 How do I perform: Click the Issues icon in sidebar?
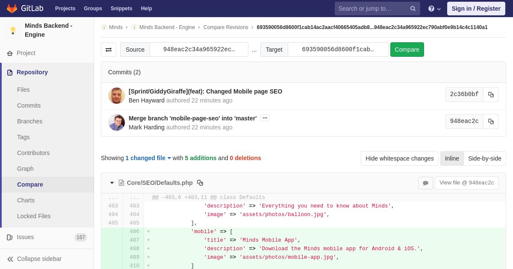pos(10,237)
